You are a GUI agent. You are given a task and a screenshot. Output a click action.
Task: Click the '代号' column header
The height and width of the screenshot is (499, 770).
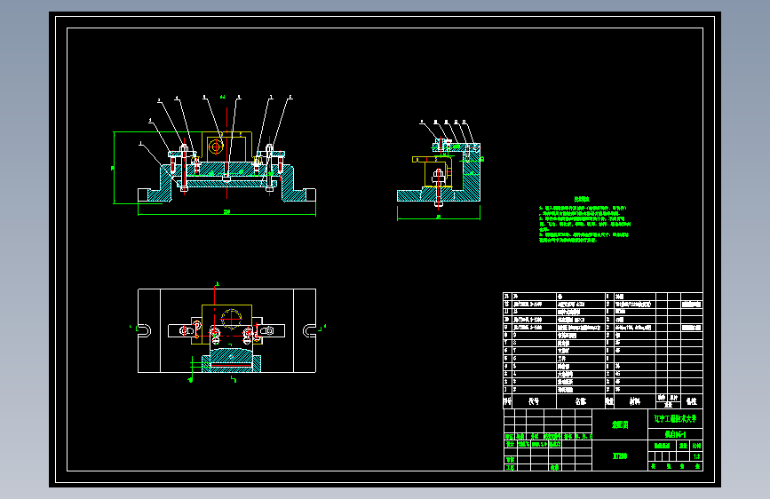click(x=534, y=401)
